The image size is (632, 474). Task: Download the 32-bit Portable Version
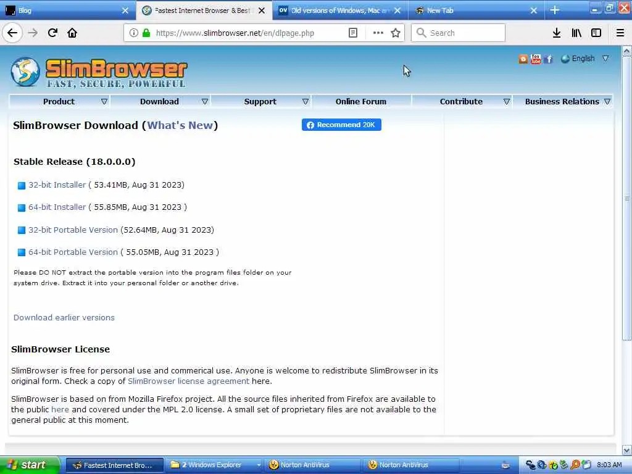pyautogui.click(x=73, y=230)
